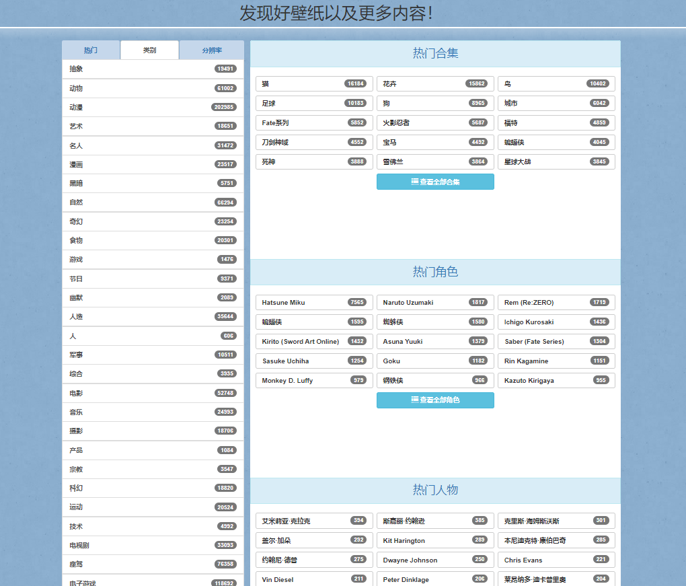This screenshot has width=686, height=586.
Task: Open the 电视剧 category
Action: tap(153, 546)
